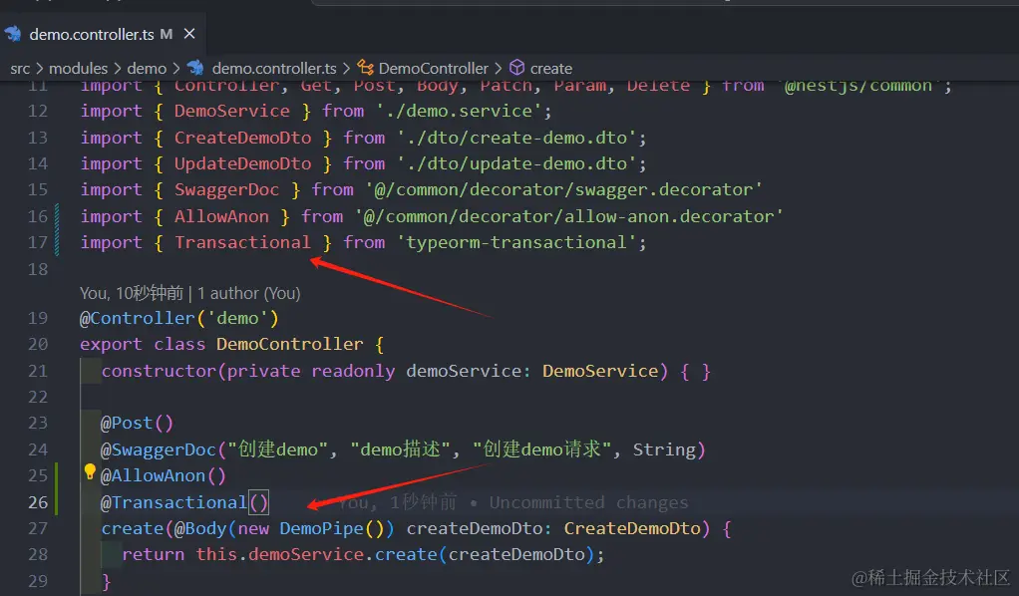Click the @Controller('demo') decorator
The image size is (1019, 596).
click(179, 319)
